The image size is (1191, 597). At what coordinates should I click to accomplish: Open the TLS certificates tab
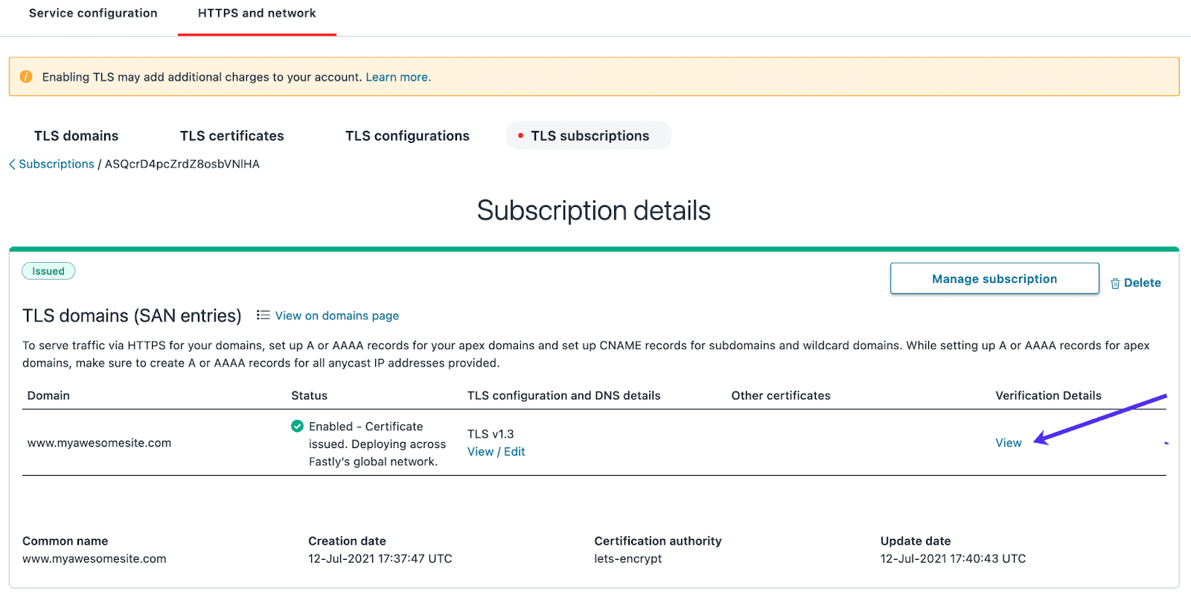(x=232, y=135)
